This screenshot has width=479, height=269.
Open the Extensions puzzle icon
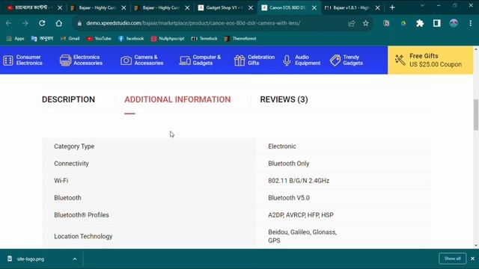point(420,23)
